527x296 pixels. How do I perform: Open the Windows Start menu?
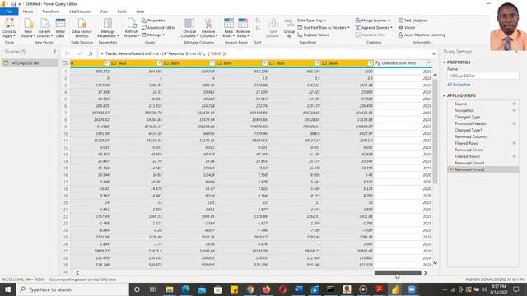tap(7, 289)
